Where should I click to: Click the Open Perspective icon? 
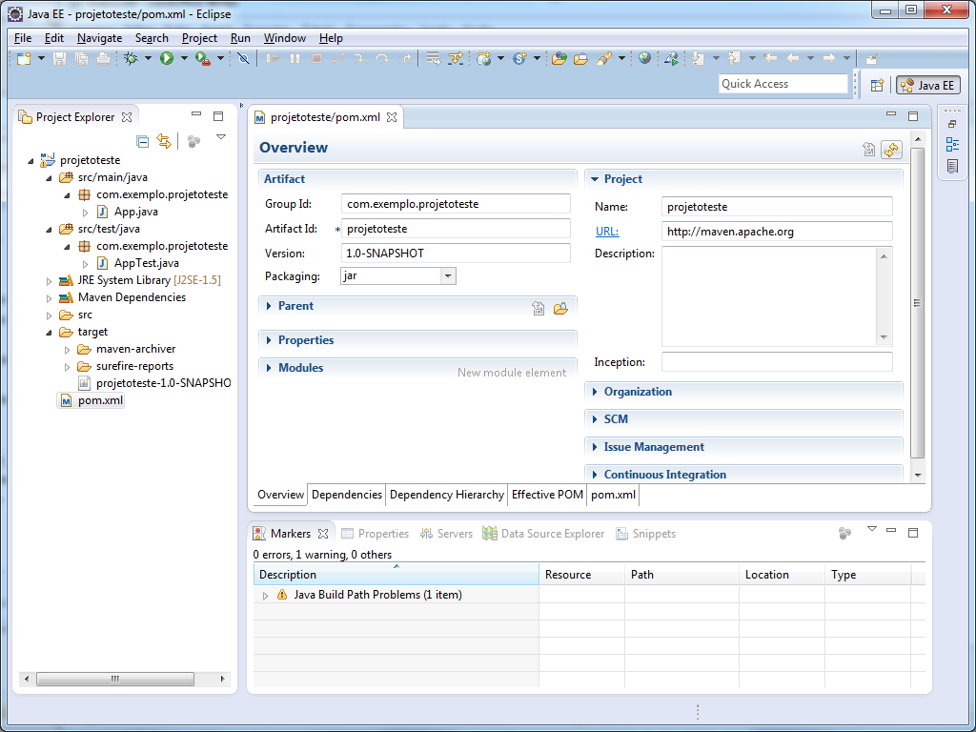pyautogui.click(x=877, y=85)
